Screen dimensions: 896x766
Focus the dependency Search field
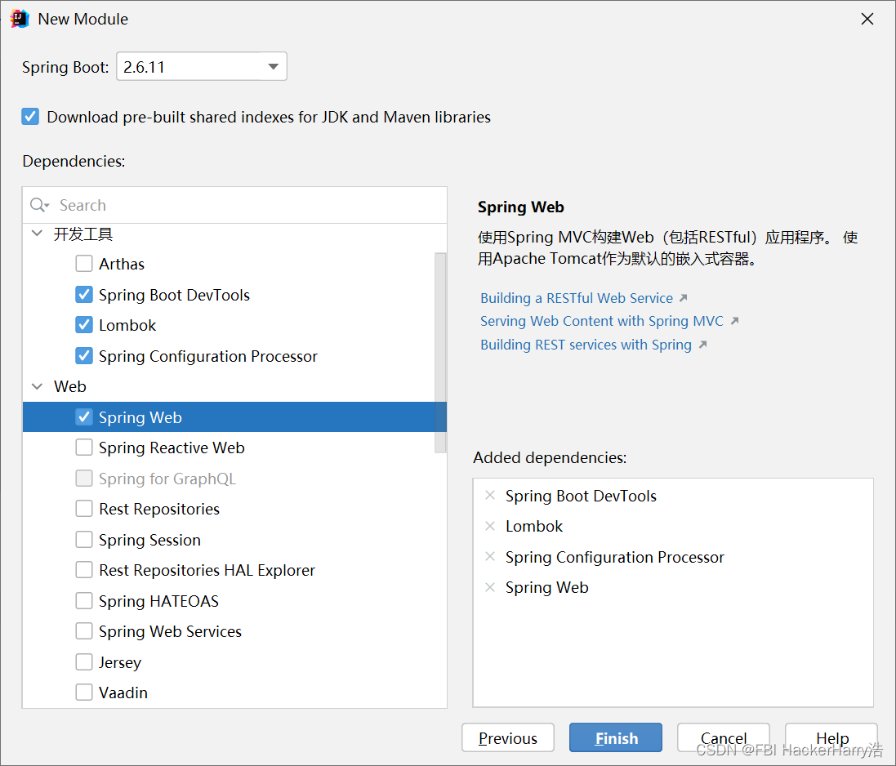245,205
